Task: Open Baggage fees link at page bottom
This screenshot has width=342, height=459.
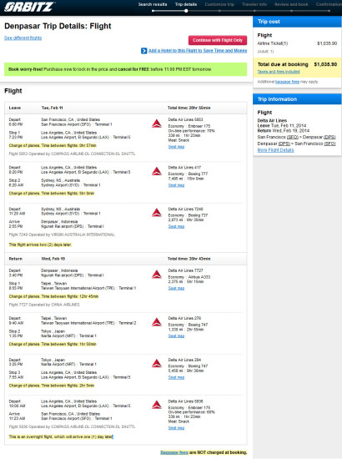Action: click(x=174, y=452)
